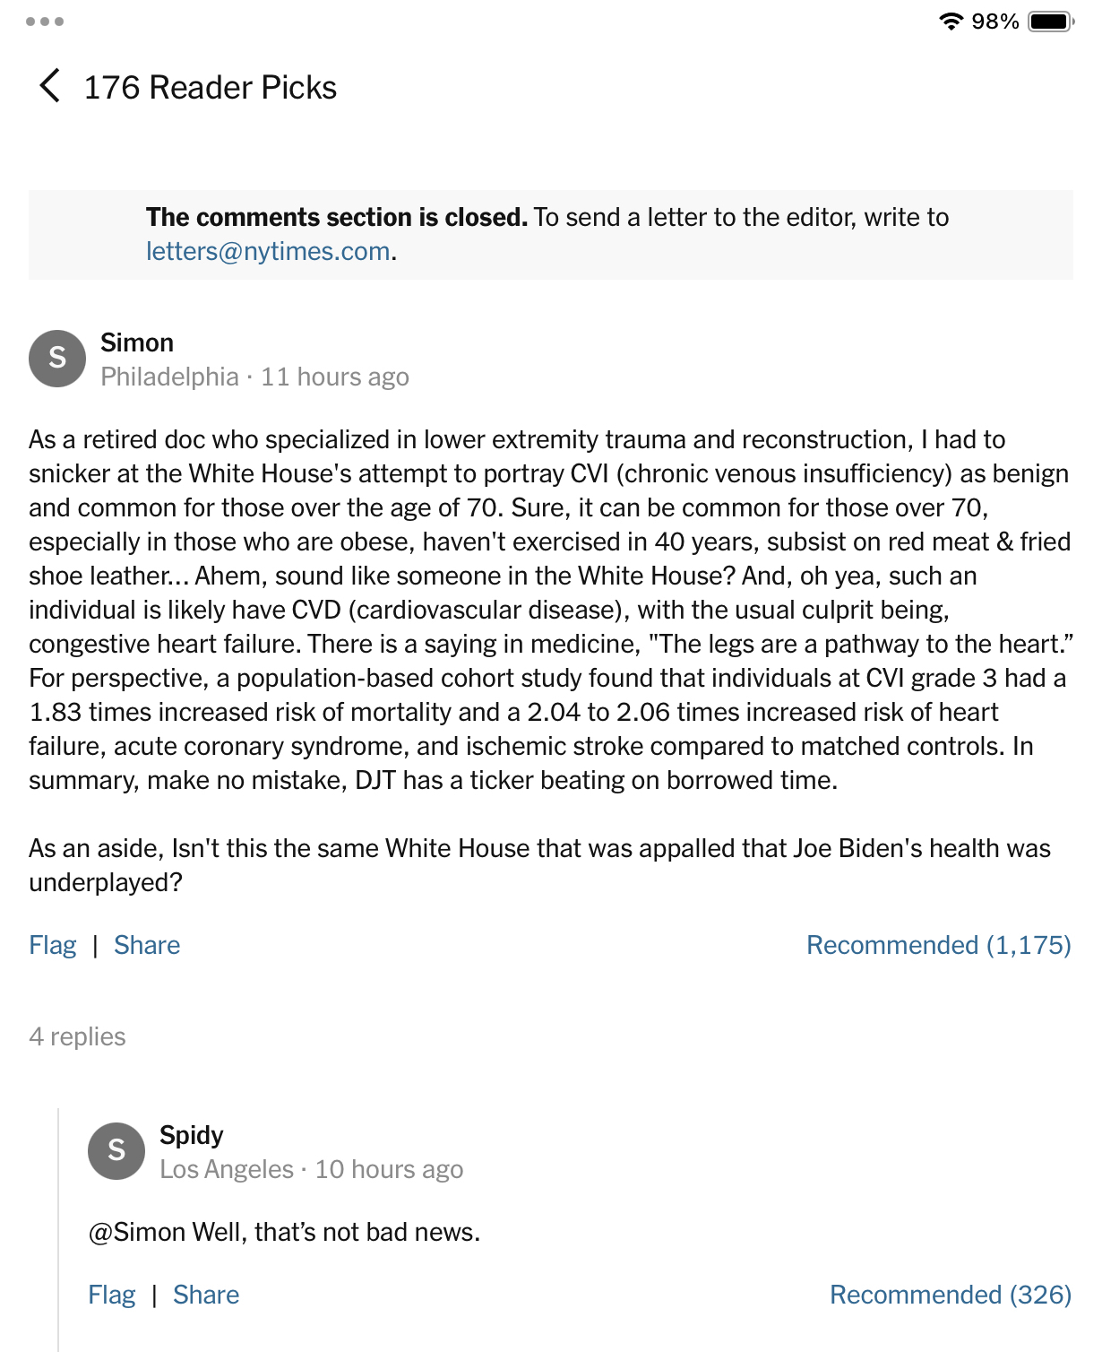Toggle Recommended (326) on Spidy's reply

tap(950, 1295)
